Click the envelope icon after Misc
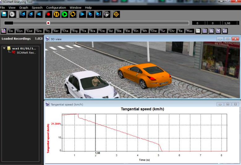 point(198,31)
